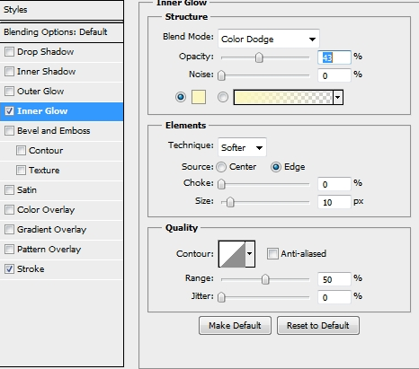Expand the gradient picker dropdown arrow

338,97
